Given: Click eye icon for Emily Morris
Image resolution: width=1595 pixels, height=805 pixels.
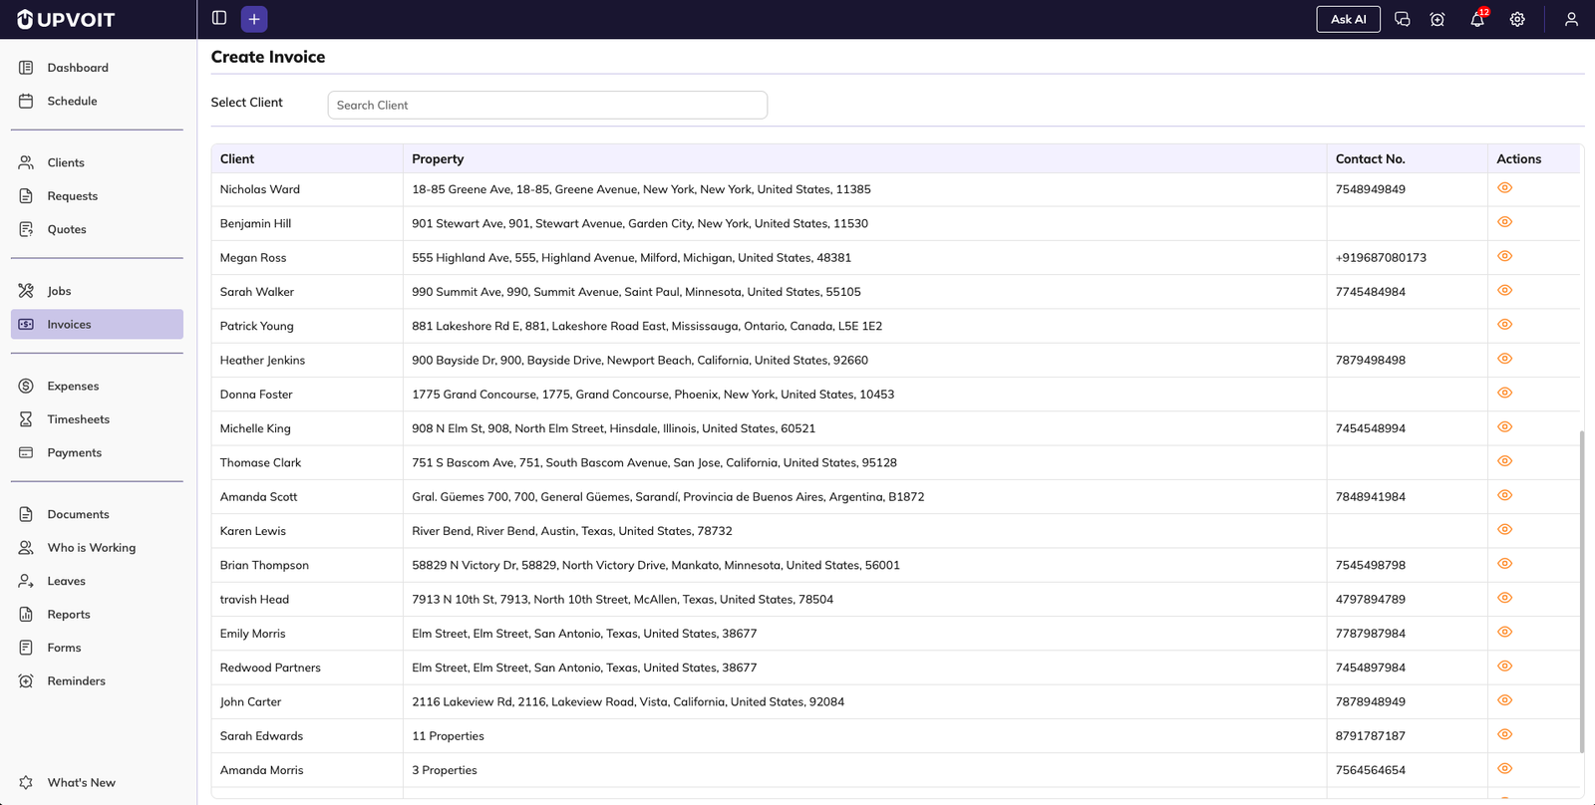Looking at the screenshot, I should 1505,633.
